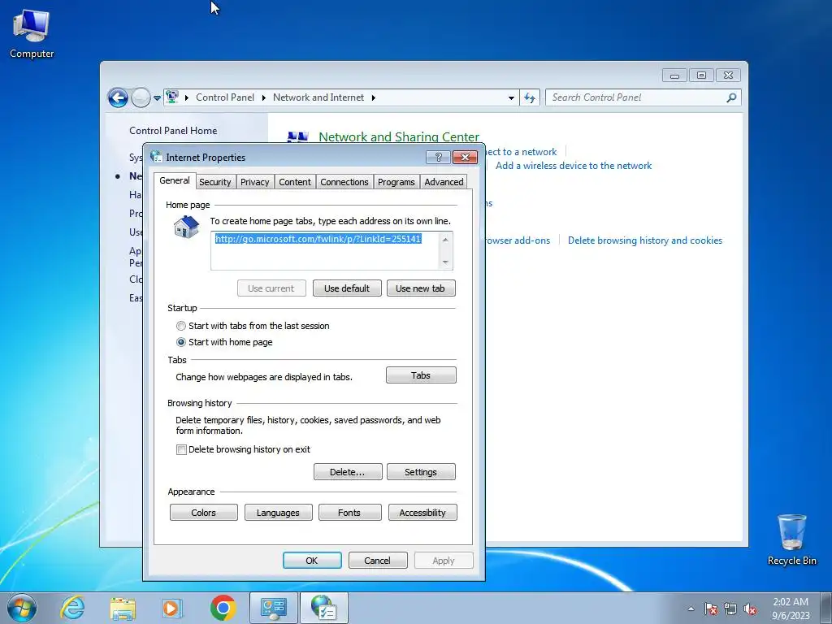Open the Accessibility button
Screen dimensions: 832x624
coord(422,513)
